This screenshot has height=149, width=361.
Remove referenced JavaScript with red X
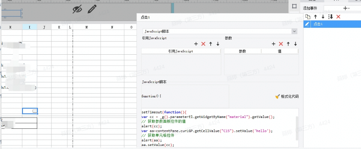(x=203, y=44)
